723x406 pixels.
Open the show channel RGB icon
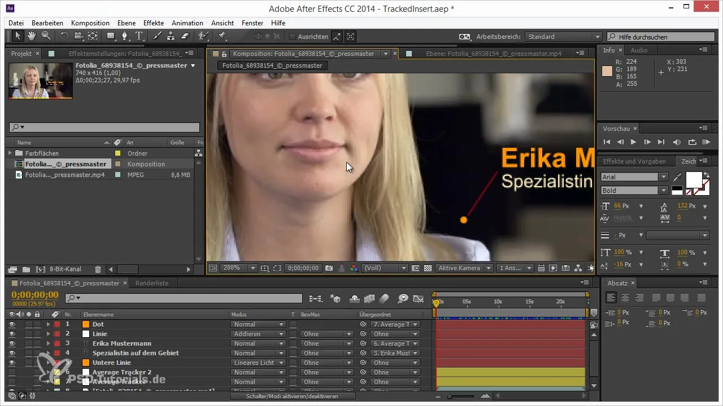[x=354, y=268]
